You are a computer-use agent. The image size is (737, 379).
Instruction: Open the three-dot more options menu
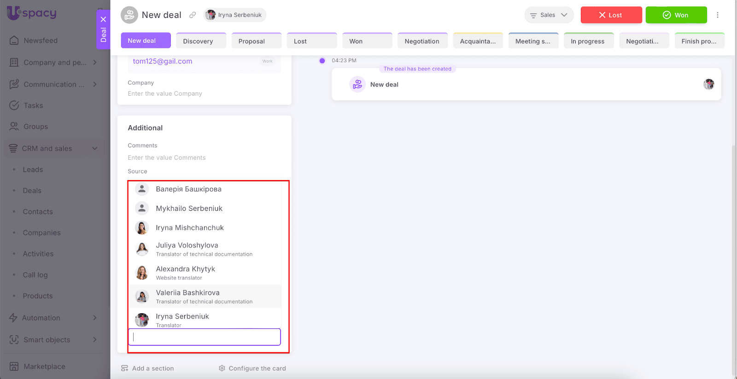[x=717, y=15]
